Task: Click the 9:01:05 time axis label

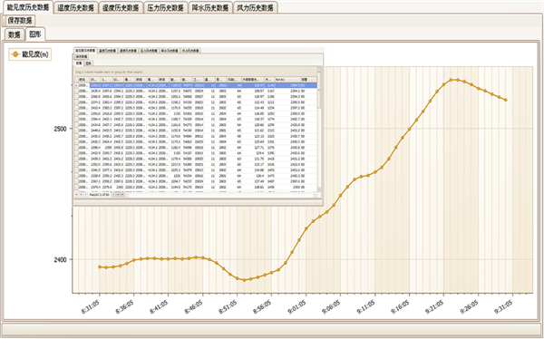Action: (297, 307)
